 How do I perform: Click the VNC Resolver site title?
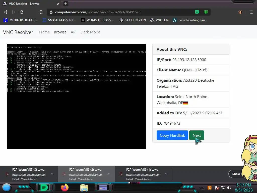click(x=18, y=32)
